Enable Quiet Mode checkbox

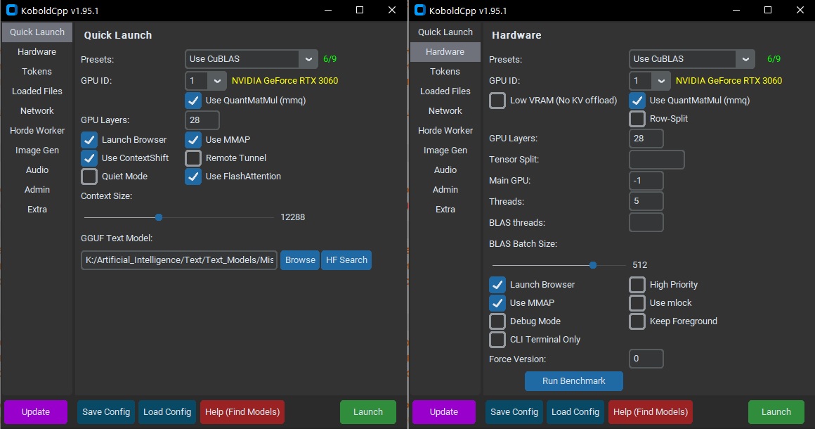tap(89, 177)
